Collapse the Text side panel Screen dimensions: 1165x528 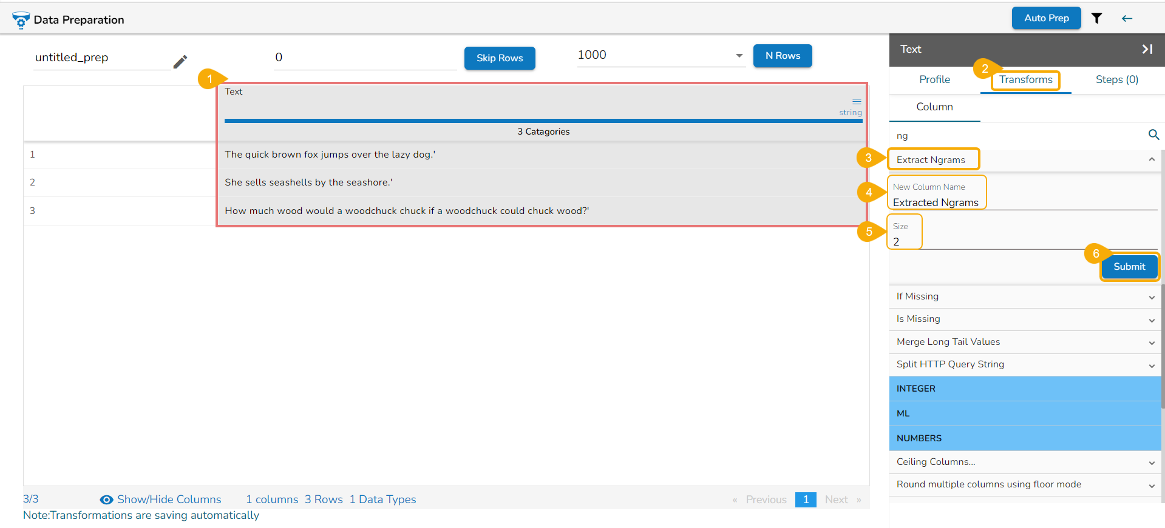pyautogui.click(x=1147, y=49)
